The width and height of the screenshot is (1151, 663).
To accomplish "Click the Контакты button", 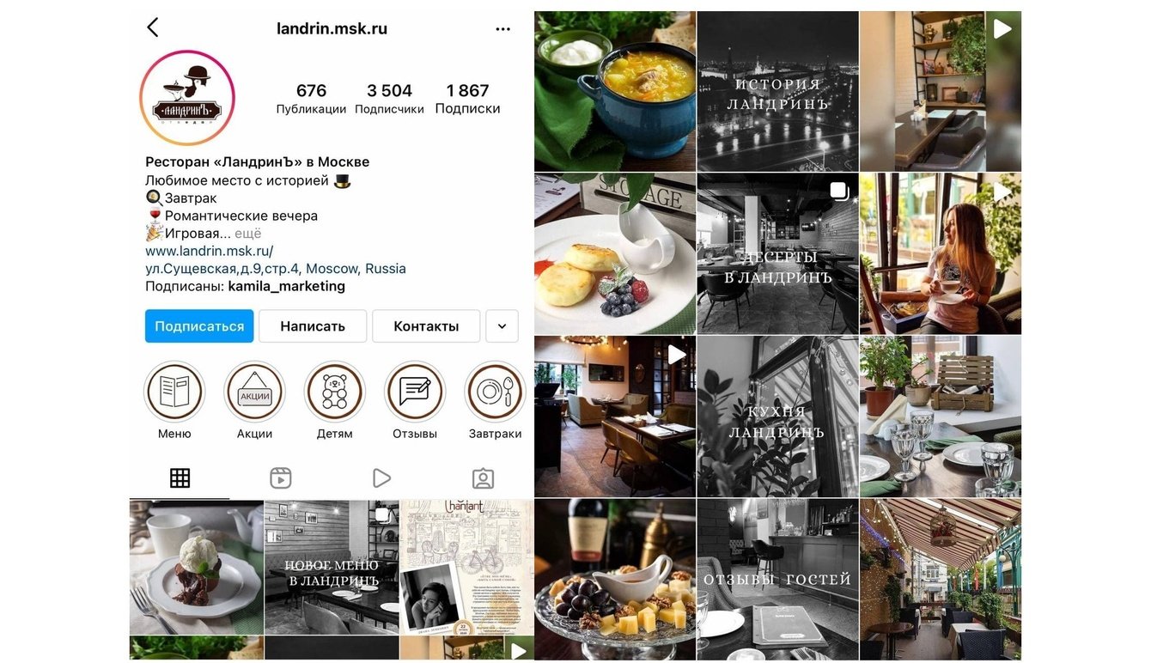I will 426,326.
